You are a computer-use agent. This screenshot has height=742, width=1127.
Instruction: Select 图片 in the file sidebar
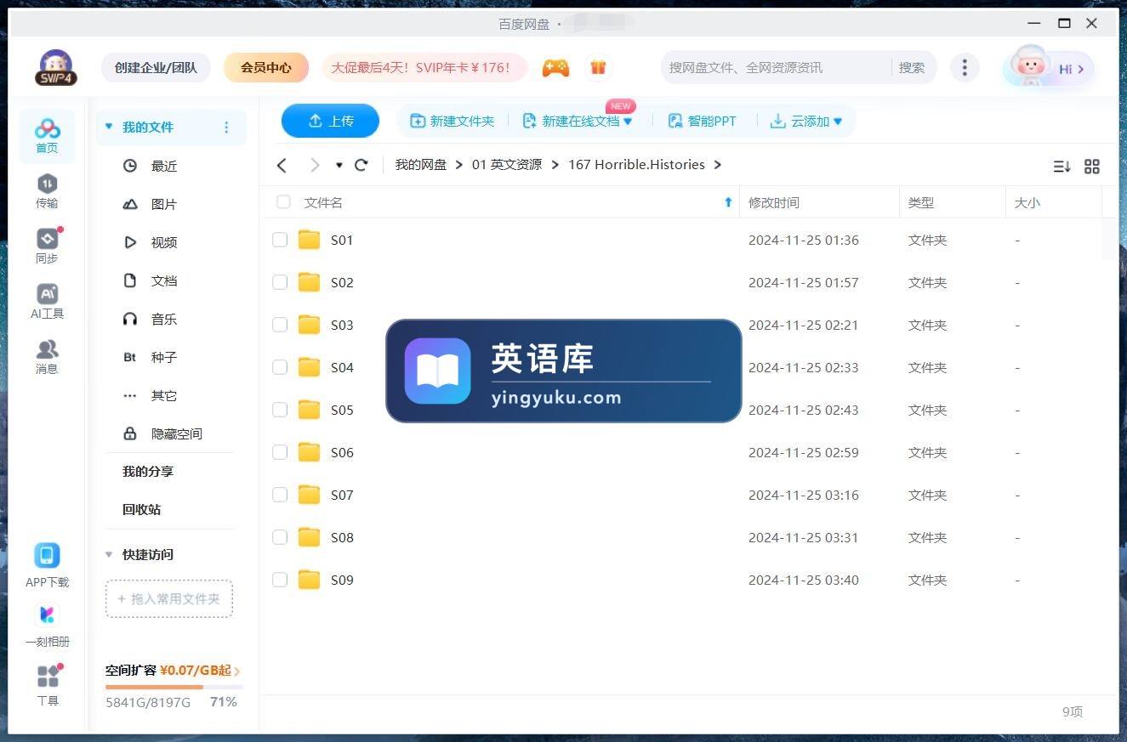164,204
